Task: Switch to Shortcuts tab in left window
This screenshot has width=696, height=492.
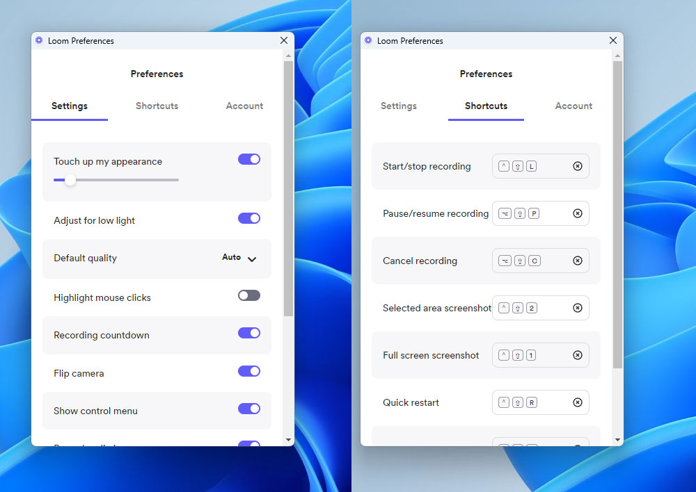Action: pyautogui.click(x=157, y=106)
